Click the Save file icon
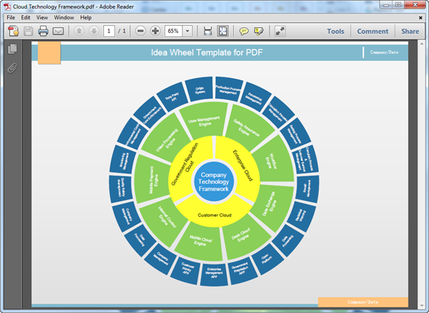This screenshot has width=429, height=313. [28, 31]
